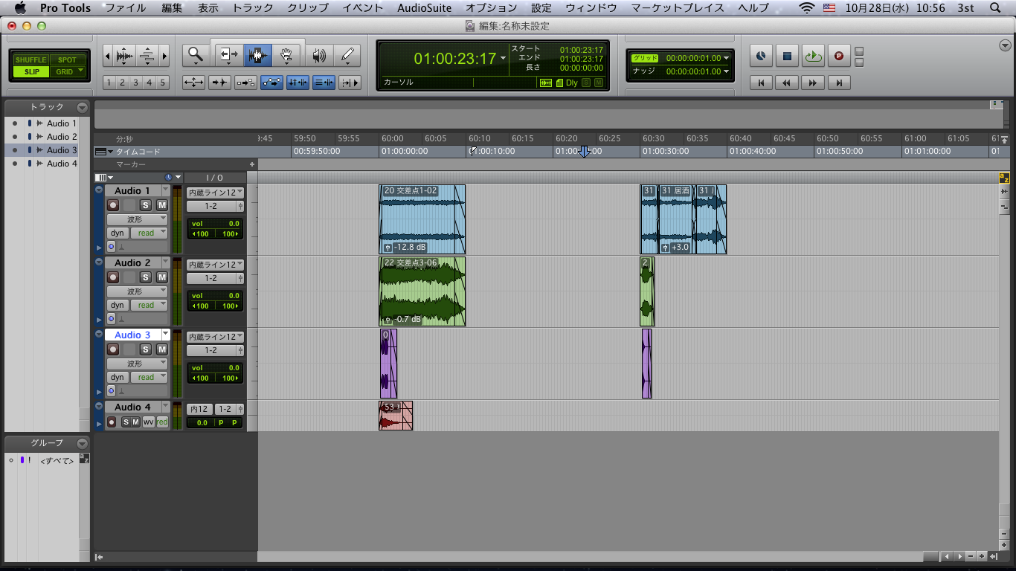Click Return to Zero button

tap(761, 83)
